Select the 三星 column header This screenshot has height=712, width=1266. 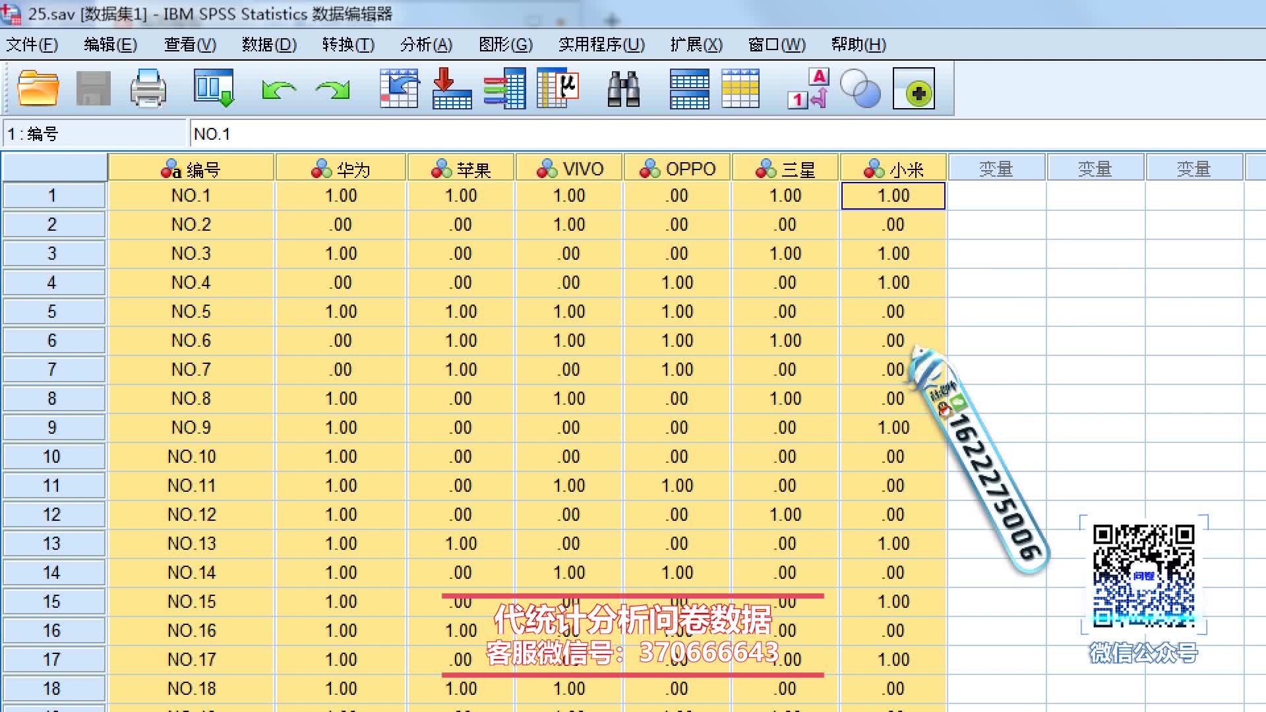785,169
